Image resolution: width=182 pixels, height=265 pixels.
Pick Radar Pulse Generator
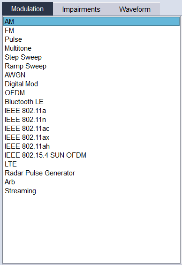(91, 173)
